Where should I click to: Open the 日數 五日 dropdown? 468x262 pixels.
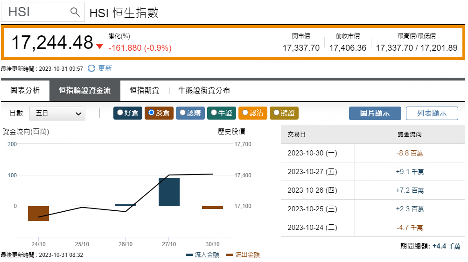pyautogui.click(x=57, y=113)
